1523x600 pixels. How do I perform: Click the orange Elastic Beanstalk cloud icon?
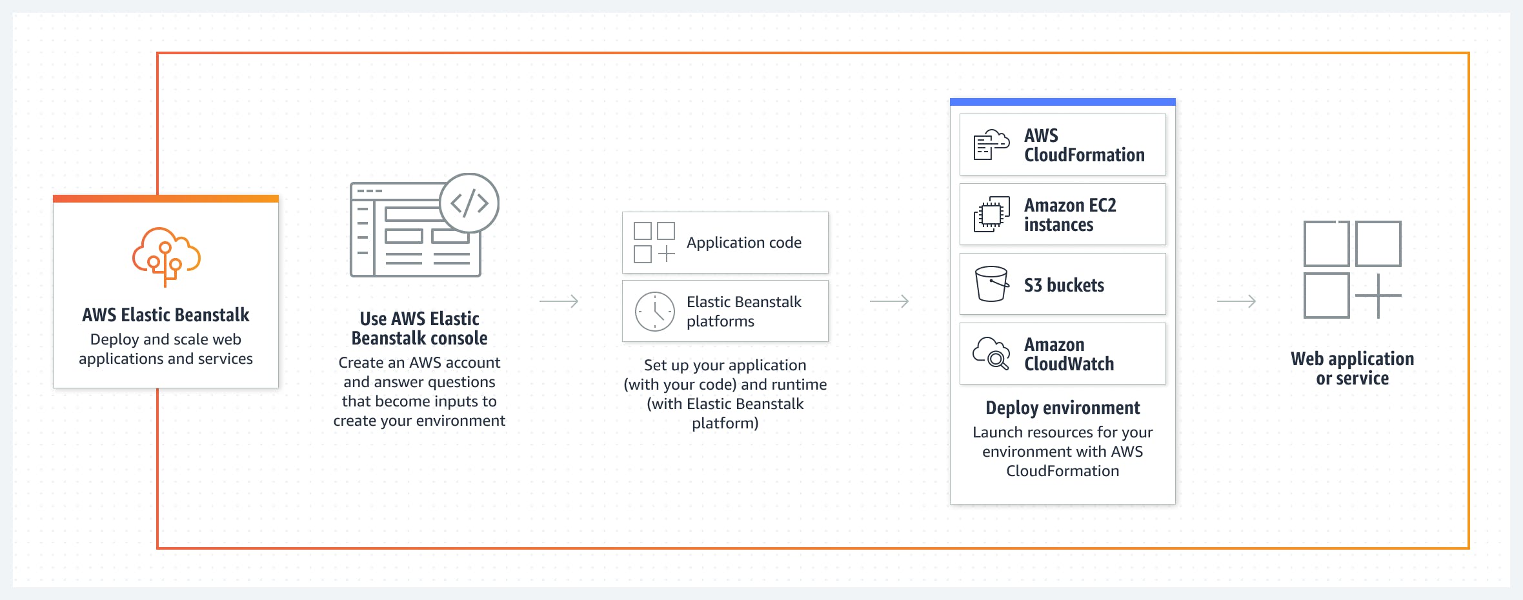[x=166, y=257]
